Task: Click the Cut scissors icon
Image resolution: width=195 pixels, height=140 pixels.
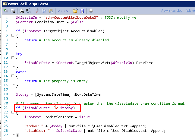Action: pyautogui.click(x=37, y=11)
